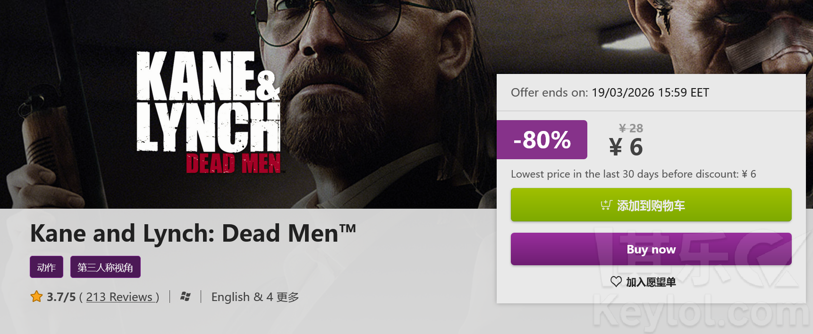Click the 3.7/5 rating score
Viewport: 813px width, 334px height.
tap(61, 297)
